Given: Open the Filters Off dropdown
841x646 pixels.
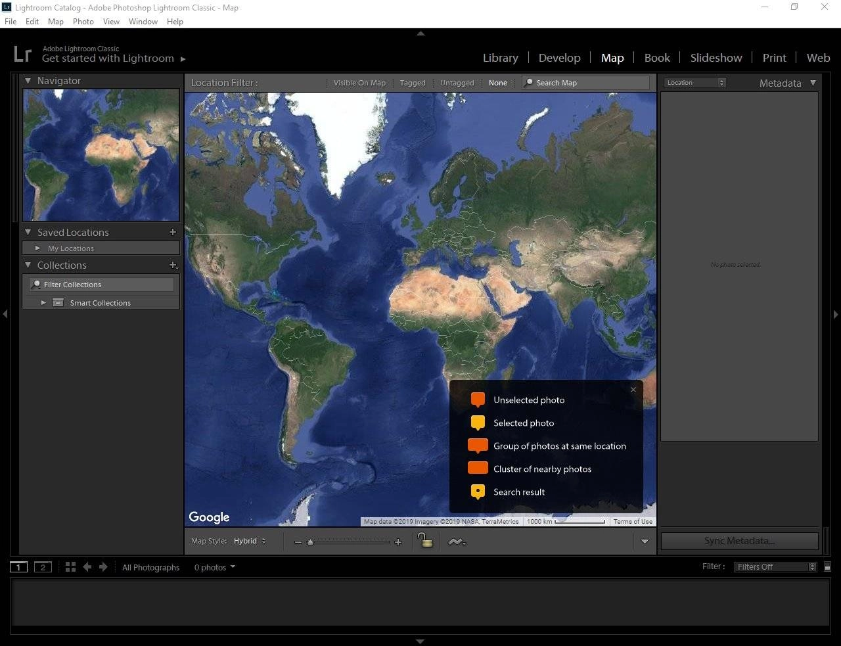Looking at the screenshot, I should click(x=775, y=566).
